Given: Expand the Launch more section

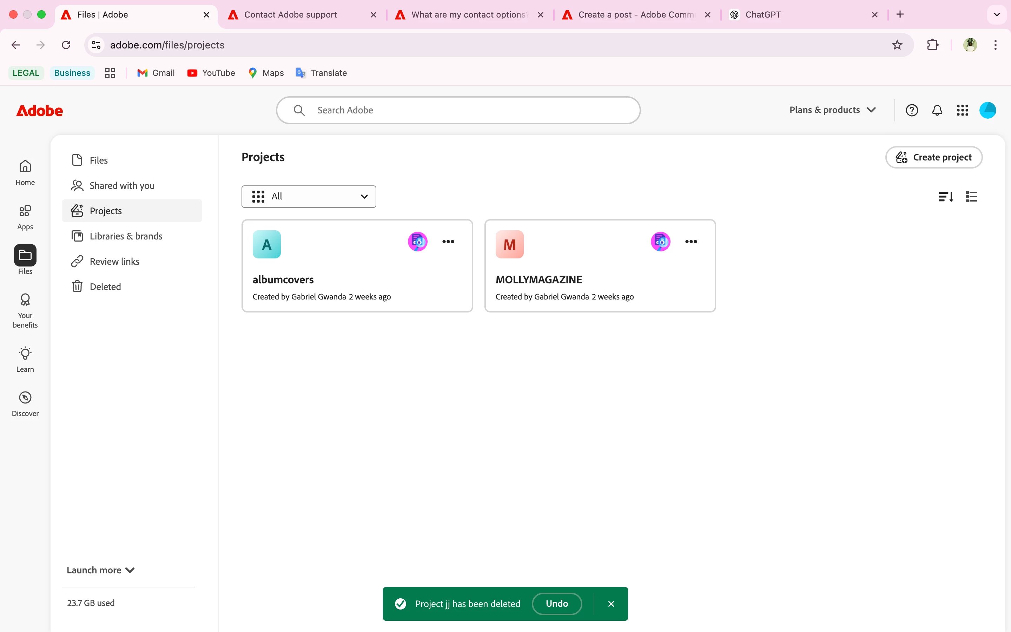Looking at the screenshot, I should click(x=100, y=570).
